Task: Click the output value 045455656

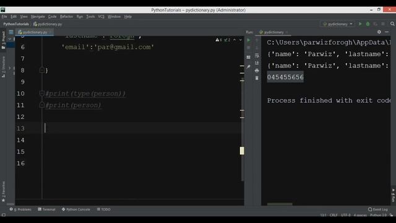Action: point(285,77)
